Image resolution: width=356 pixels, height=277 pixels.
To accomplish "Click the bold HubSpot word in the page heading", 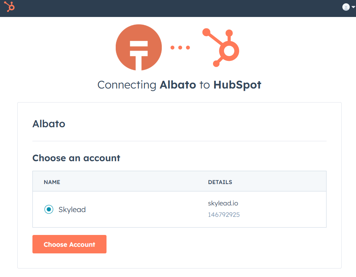I will 237,85.
